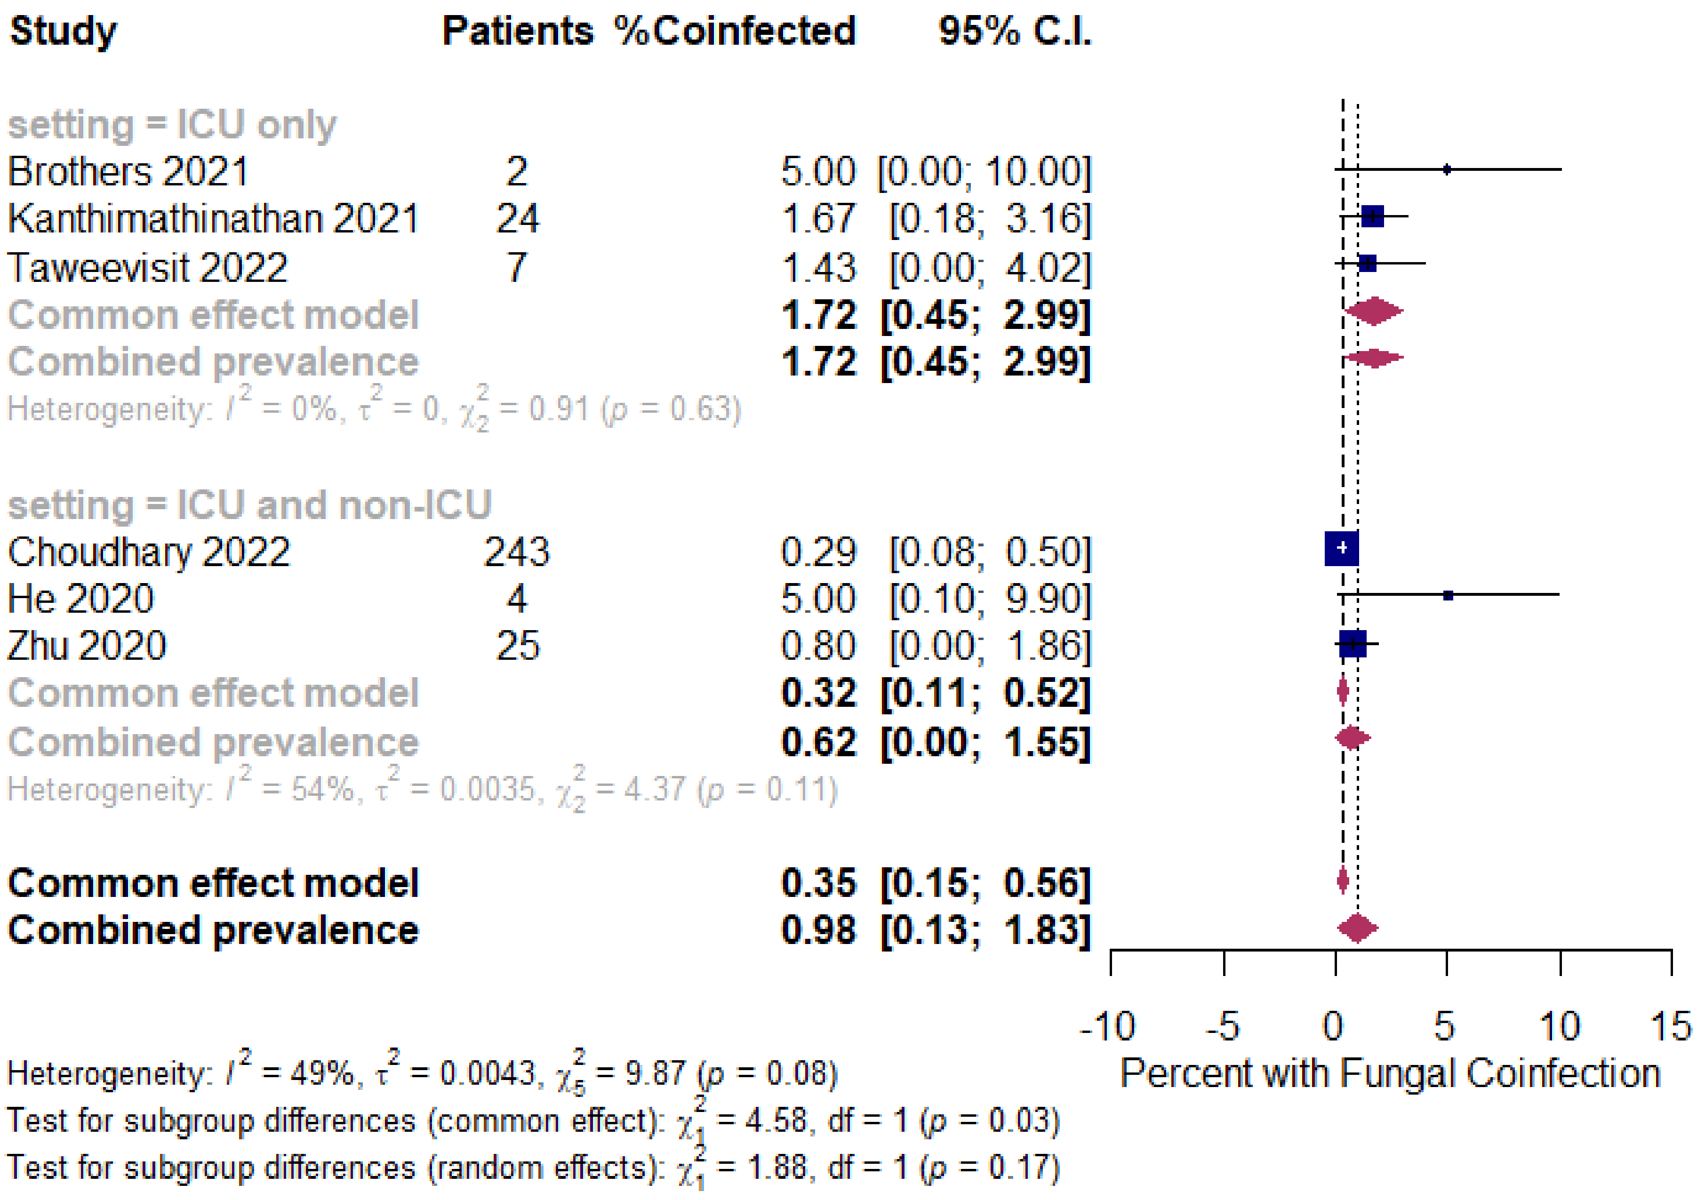1697x1200 pixels.
Task: Click the random effects subgroup differences text
Action: point(532,1168)
